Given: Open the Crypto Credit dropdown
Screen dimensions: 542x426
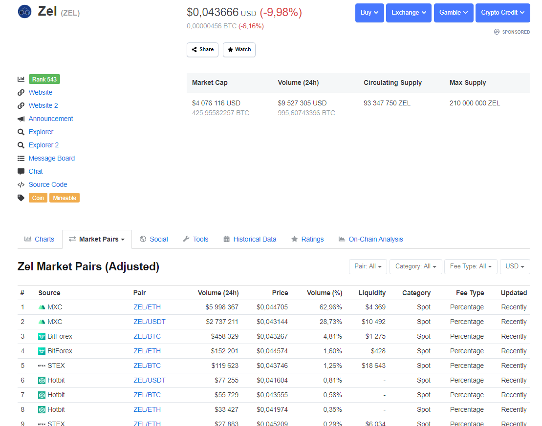Looking at the screenshot, I should pyautogui.click(x=502, y=13).
